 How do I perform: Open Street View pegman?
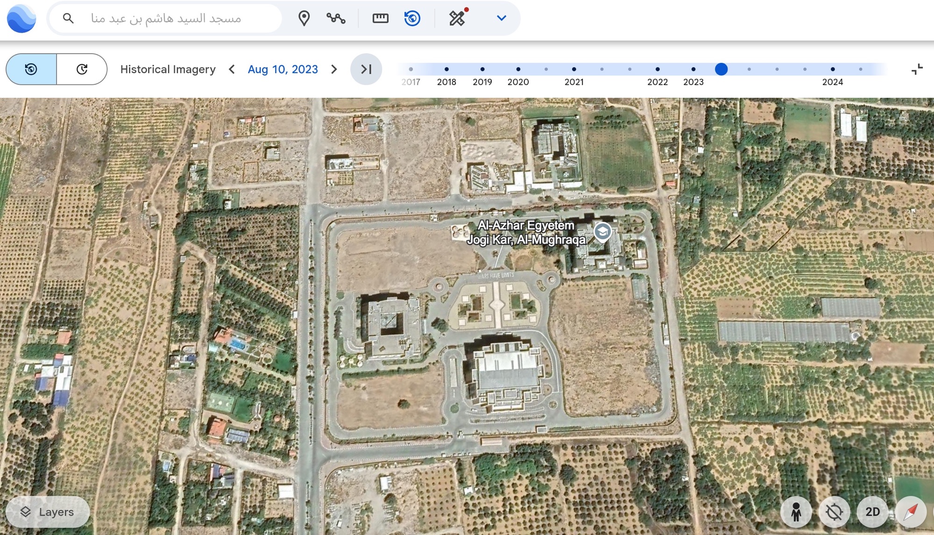(796, 512)
